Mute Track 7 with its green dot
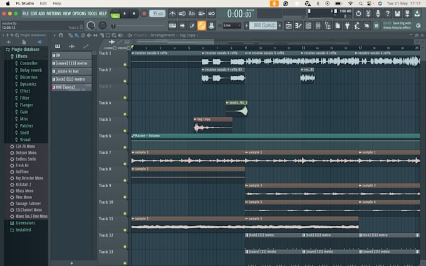Screen dimensions: 426x266 pyautogui.click(x=125, y=164)
